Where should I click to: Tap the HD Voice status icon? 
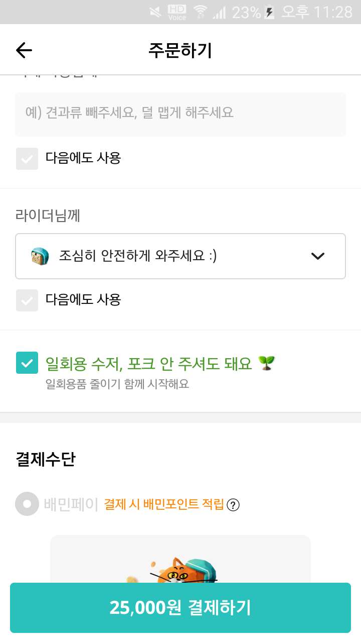177,12
